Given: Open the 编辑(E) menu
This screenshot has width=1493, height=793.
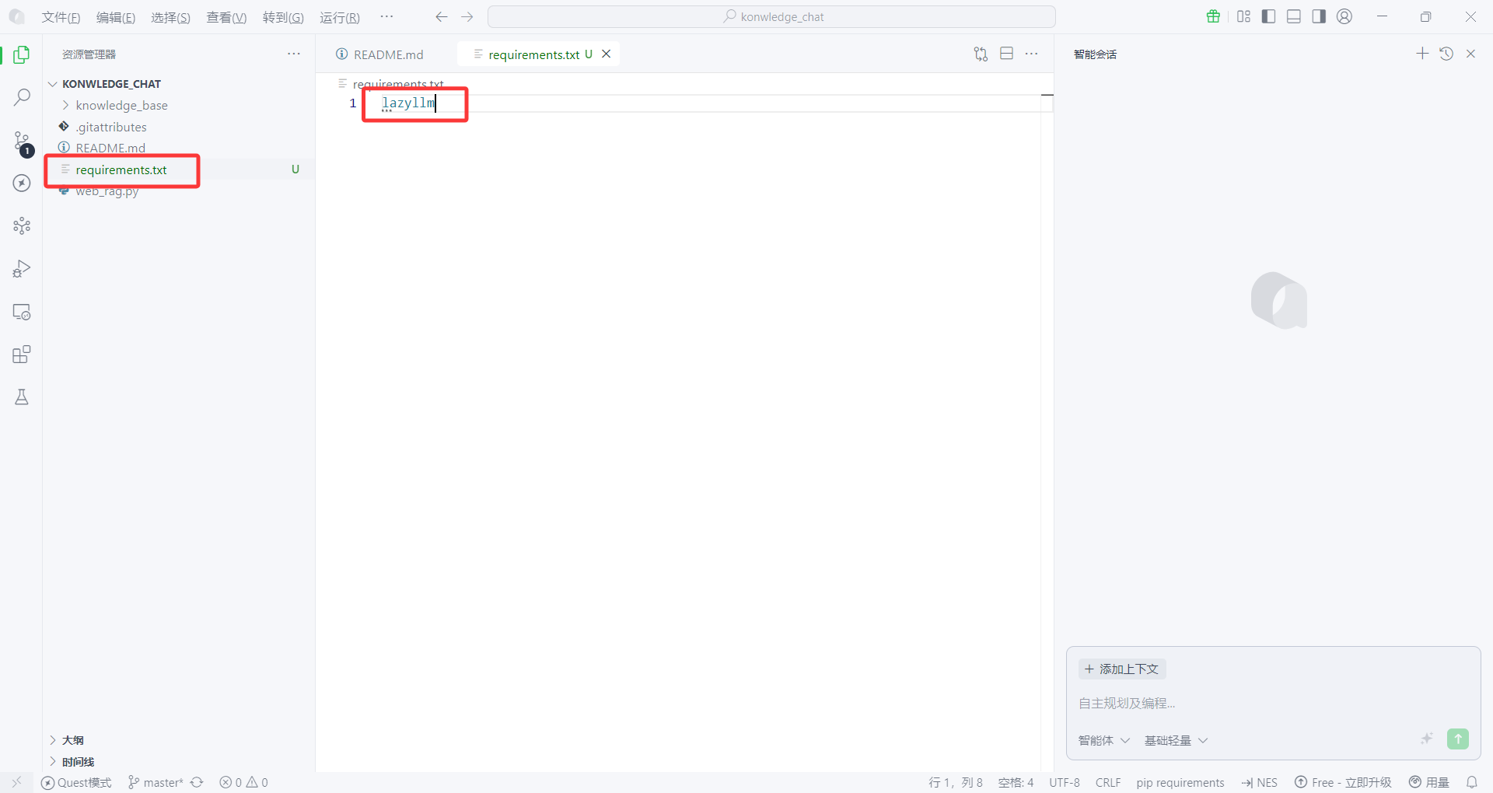Looking at the screenshot, I should pyautogui.click(x=116, y=17).
